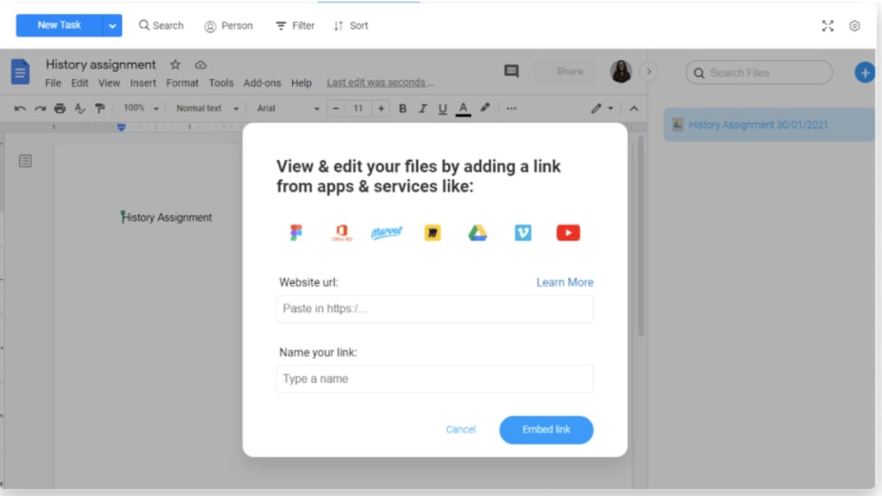Click the Office 365 icon
This screenshot has width=882, height=496.
click(342, 232)
